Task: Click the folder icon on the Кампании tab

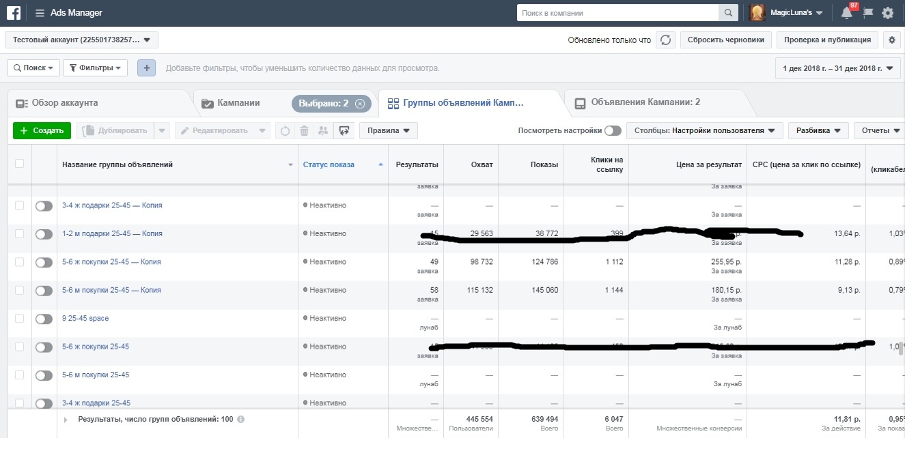Action: coord(208,104)
